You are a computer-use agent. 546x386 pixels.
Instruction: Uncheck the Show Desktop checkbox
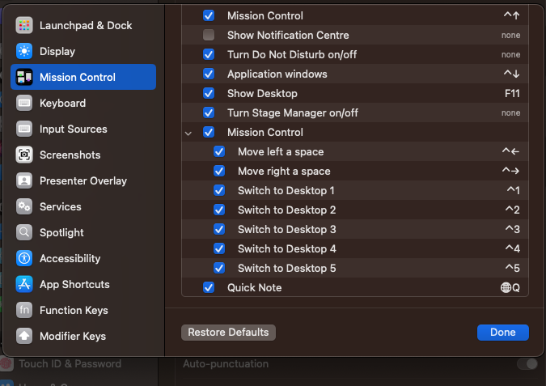coord(209,93)
